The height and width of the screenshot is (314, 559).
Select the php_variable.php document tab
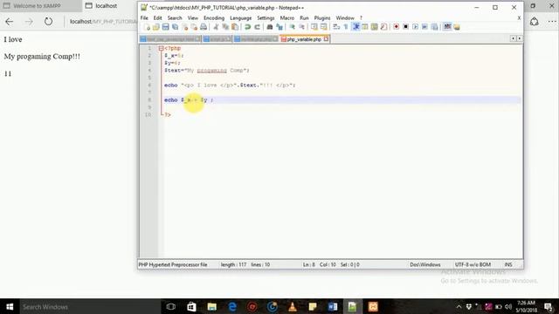click(304, 39)
